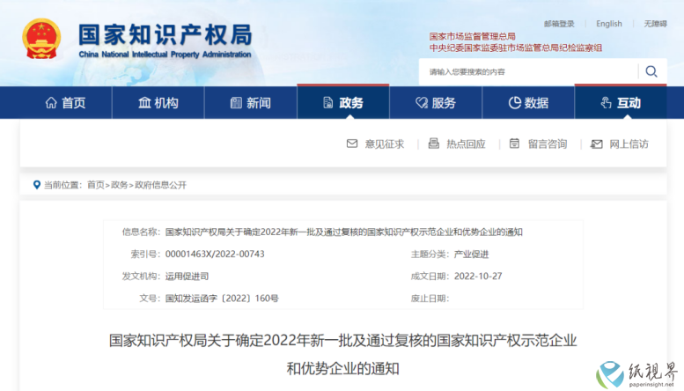Image resolution: width=684 pixels, height=391 pixels.
Task: Click the news icon beside 新闻
Action: tap(236, 103)
